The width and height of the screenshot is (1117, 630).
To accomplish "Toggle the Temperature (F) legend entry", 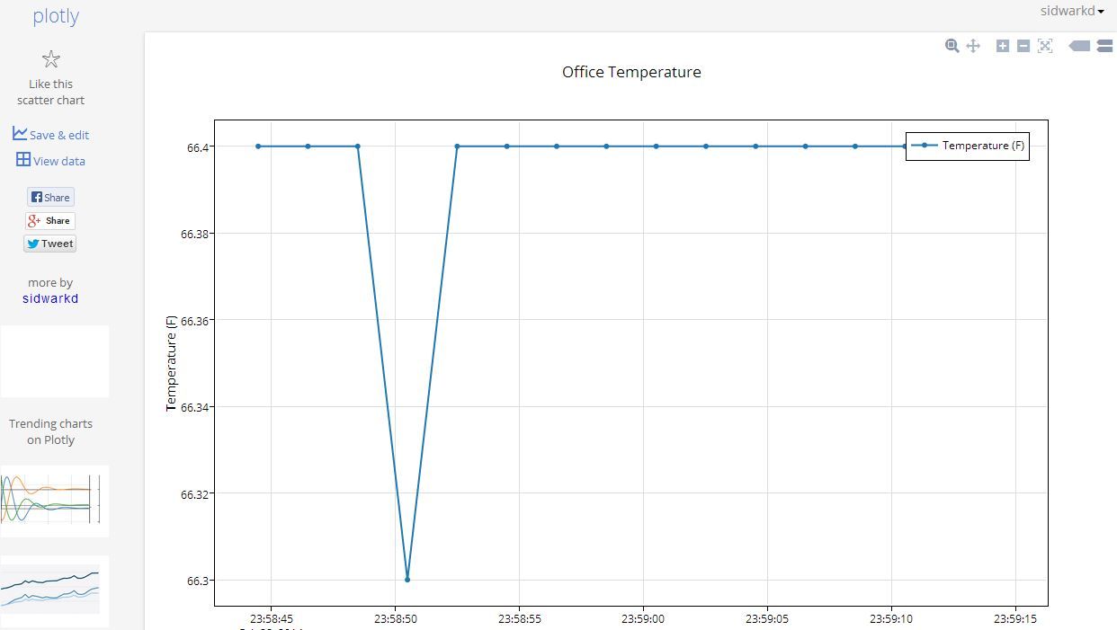I will click(968, 145).
